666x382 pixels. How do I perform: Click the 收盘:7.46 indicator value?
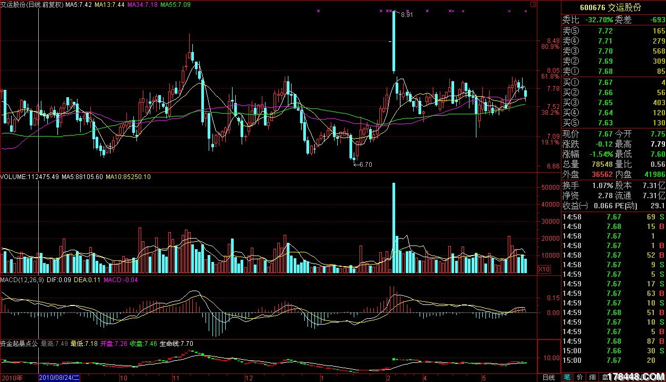pyautogui.click(x=144, y=344)
